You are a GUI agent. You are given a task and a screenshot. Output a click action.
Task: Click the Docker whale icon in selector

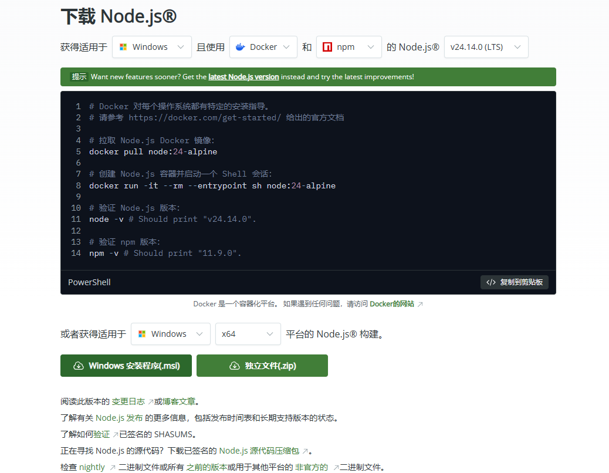[x=240, y=47]
